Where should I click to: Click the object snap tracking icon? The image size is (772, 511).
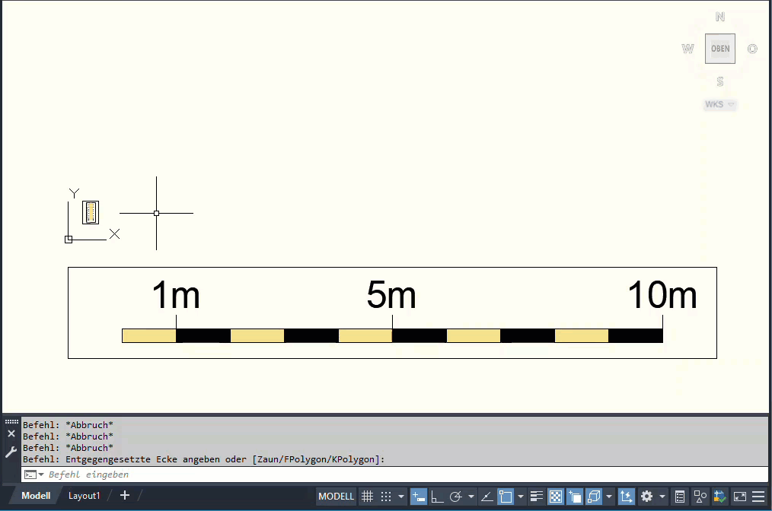(x=487, y=497)
